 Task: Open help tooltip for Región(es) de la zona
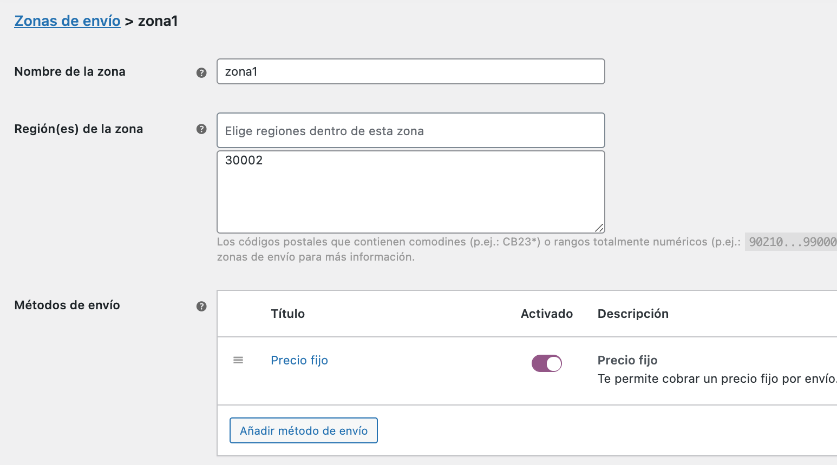[x=201, y=129]
